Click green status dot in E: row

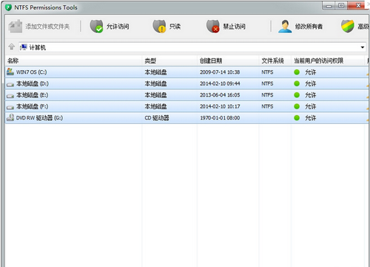297,95
